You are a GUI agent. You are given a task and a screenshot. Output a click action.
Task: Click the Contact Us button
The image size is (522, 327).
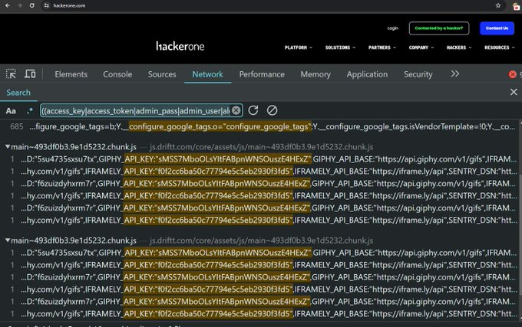tap(497, 28)
